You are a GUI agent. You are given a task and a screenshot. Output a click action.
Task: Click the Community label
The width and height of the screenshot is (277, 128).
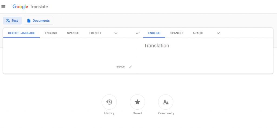[x=166, y=113]
